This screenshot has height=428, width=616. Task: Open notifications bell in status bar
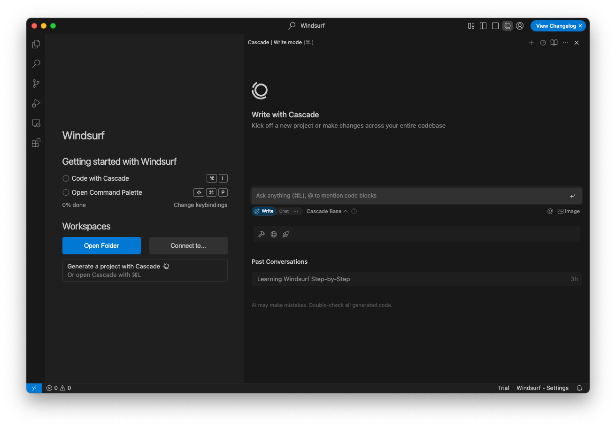579,388
